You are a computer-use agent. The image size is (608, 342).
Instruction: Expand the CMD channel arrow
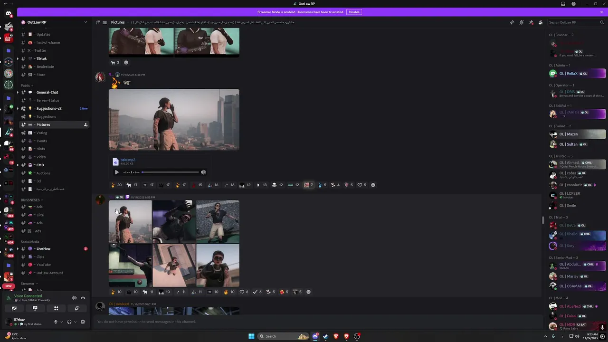click(18, 165)
